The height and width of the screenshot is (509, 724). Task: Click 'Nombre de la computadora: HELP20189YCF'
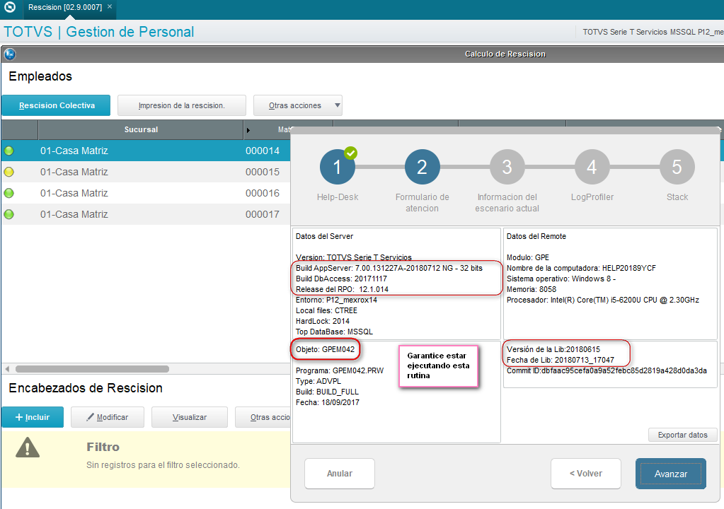tap(581, 269)
